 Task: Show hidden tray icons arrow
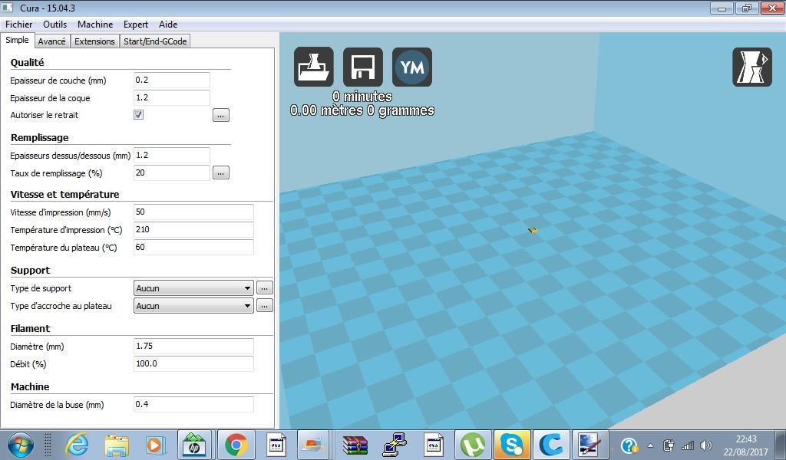pos(650,445)
